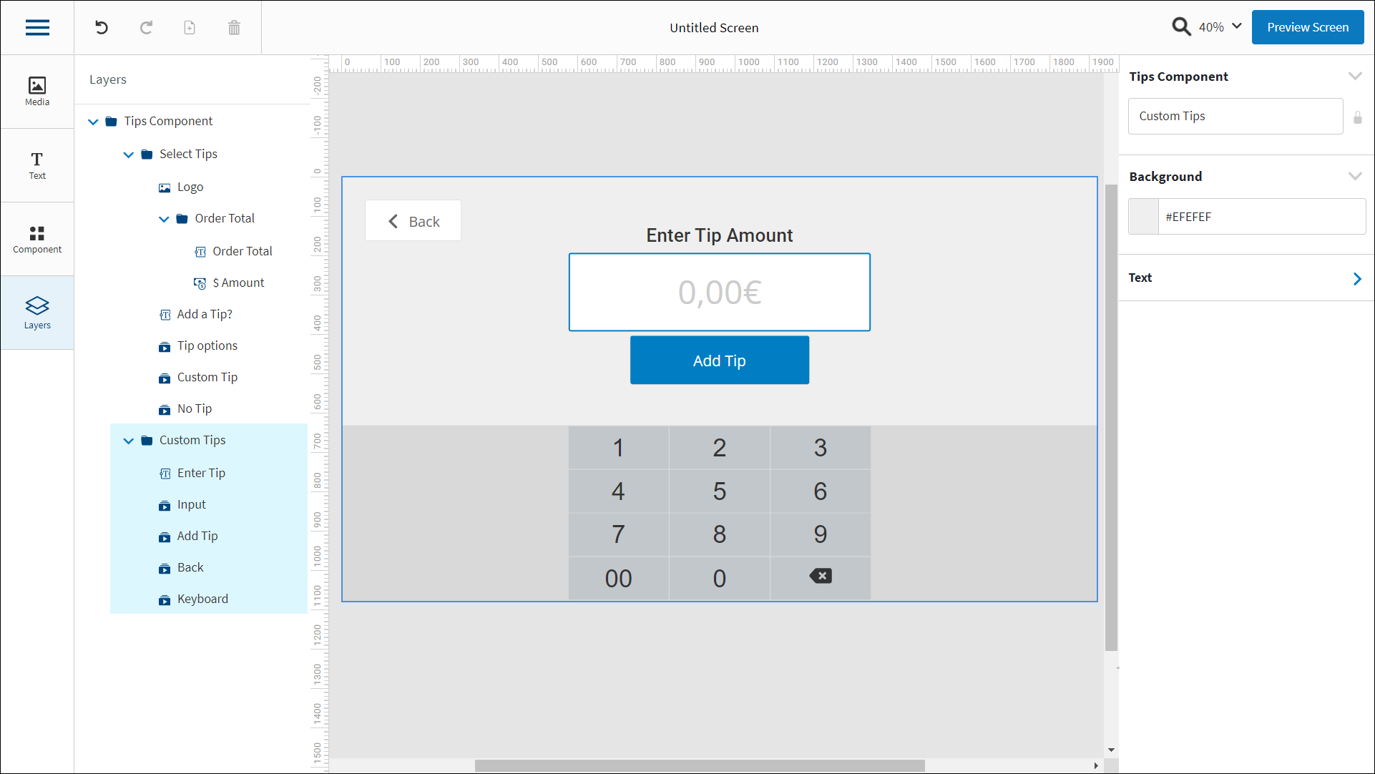Click the trash delete icon
1375x774 pixels.
pyautogui.click(x=234, y=28)
